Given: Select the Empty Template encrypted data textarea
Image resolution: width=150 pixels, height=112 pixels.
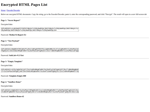Looking at the screenshot, I should [40, 71].
